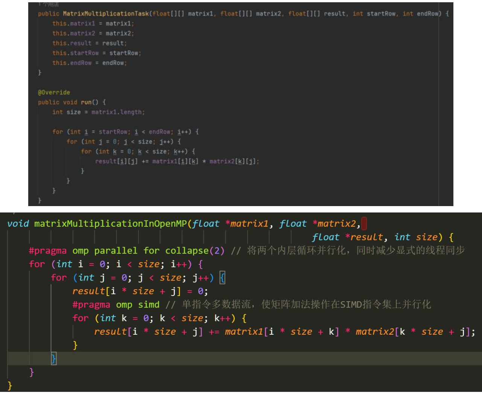Click the Java 'for (int j = 0' loop line
Image resolution: width=482 pixels, height=393 pixels.
(x=123, y=141)
